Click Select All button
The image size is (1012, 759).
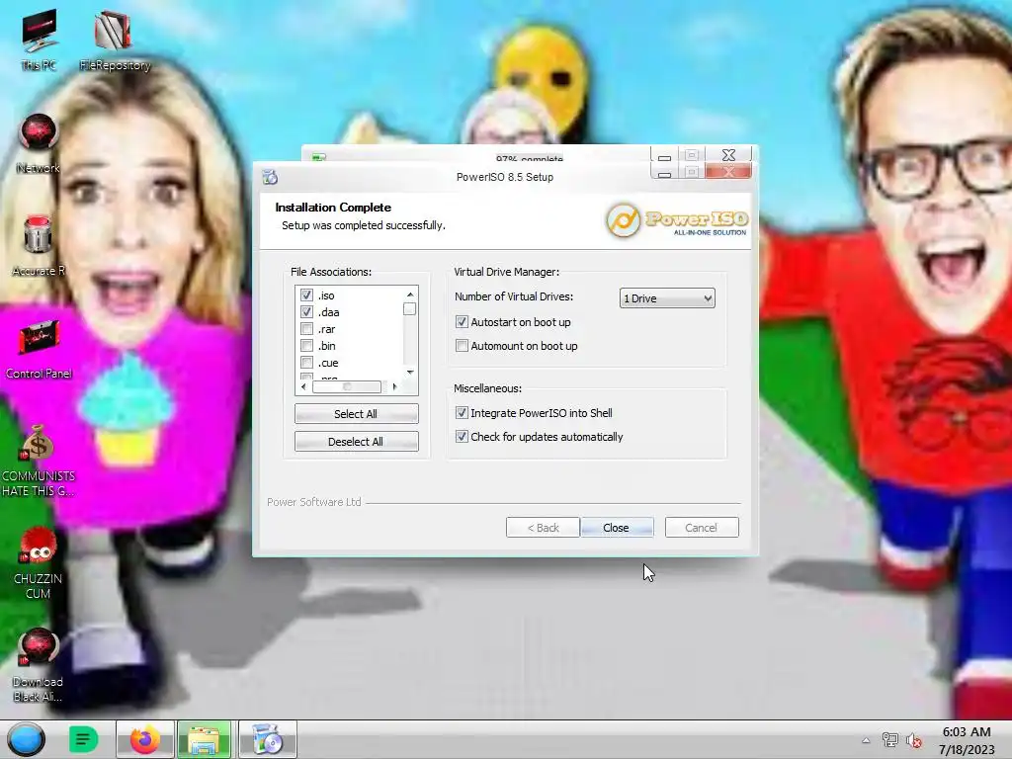356,414
